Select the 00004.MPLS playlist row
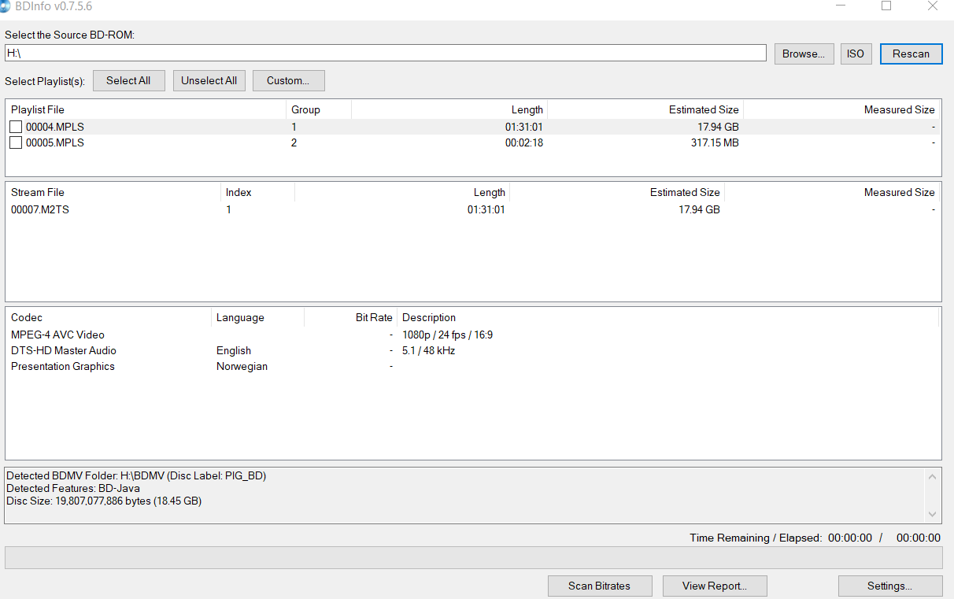Viewport: 954px width, 599px height. pyautogui.click(x=473, y=127)
